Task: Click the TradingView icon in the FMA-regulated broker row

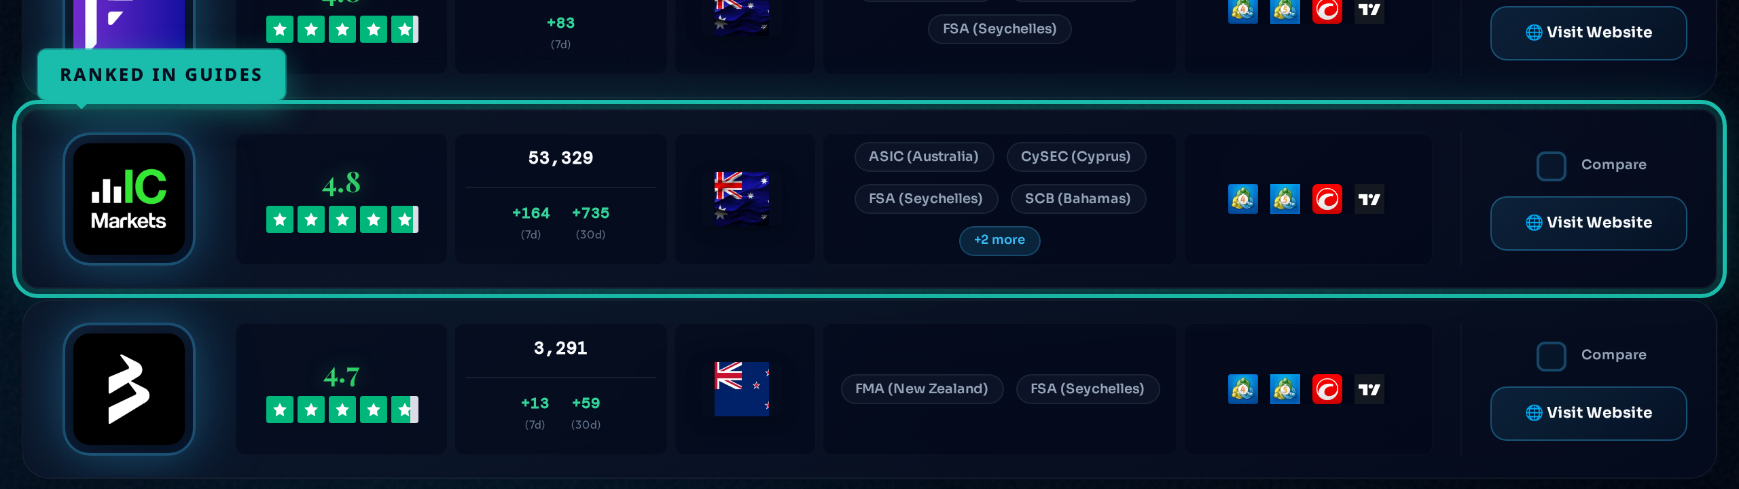Action: click(x=1369, y=389)
